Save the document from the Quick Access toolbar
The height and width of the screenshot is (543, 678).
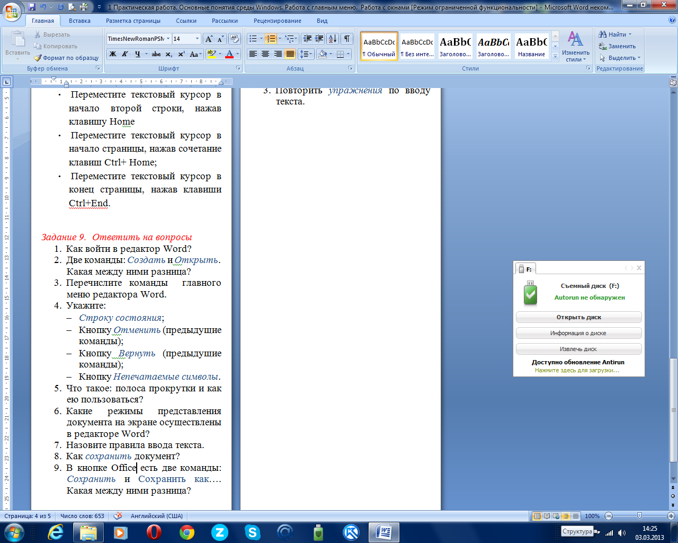(32, 7)
